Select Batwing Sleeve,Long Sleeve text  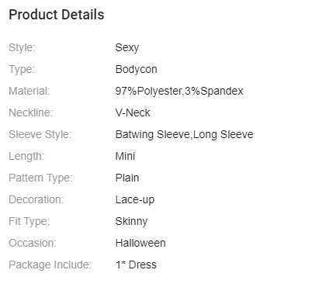(x=184, y=135)
